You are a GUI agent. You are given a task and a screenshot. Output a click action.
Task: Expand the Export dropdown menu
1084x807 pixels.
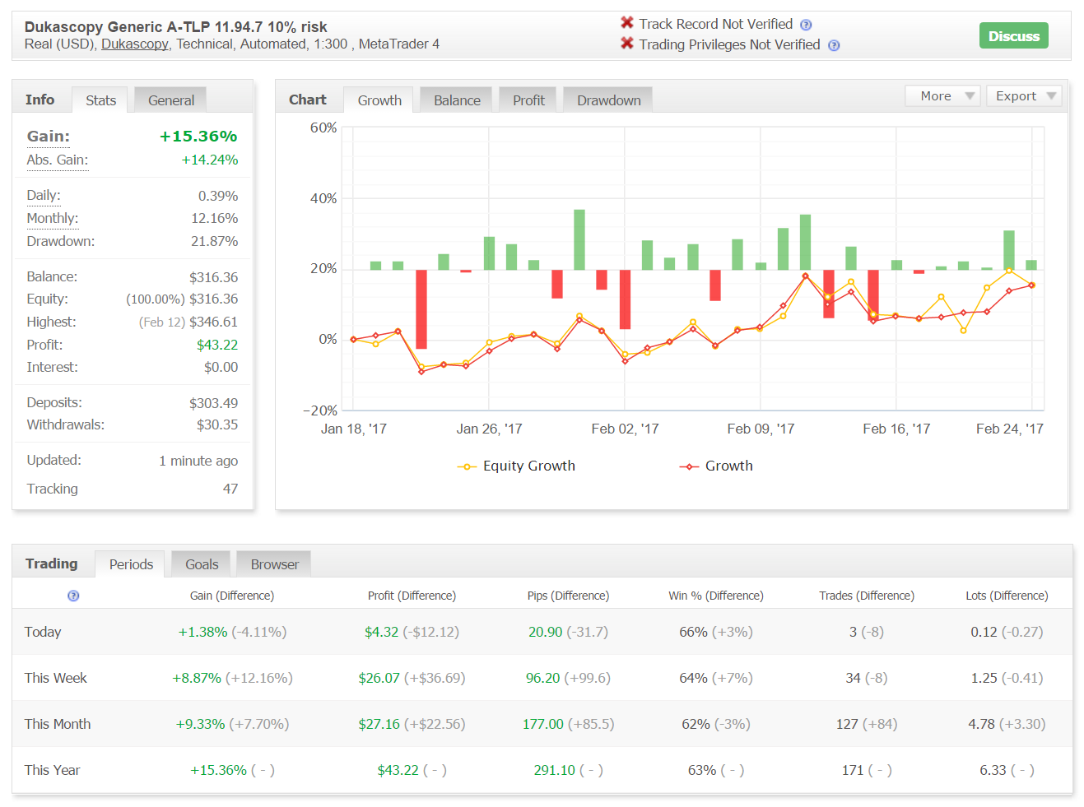pos(1025,96)
